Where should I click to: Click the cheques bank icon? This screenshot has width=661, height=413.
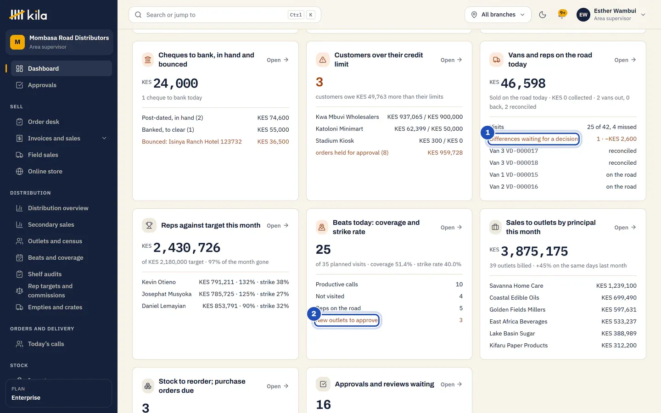point(148,60)
